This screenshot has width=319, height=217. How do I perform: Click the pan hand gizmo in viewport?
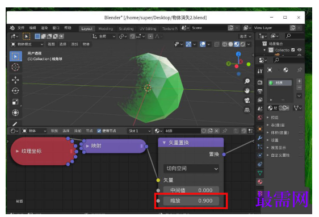pyautogui.click(x=247, y=91)
